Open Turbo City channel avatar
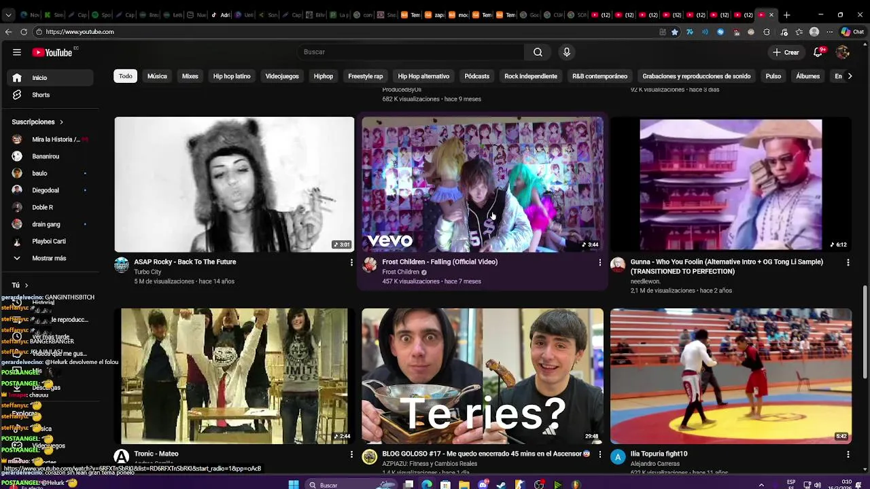870x489 pixels. 122,265
